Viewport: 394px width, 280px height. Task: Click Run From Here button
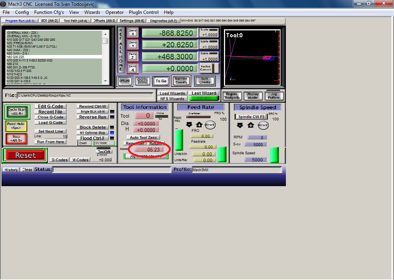click(50, 142)
